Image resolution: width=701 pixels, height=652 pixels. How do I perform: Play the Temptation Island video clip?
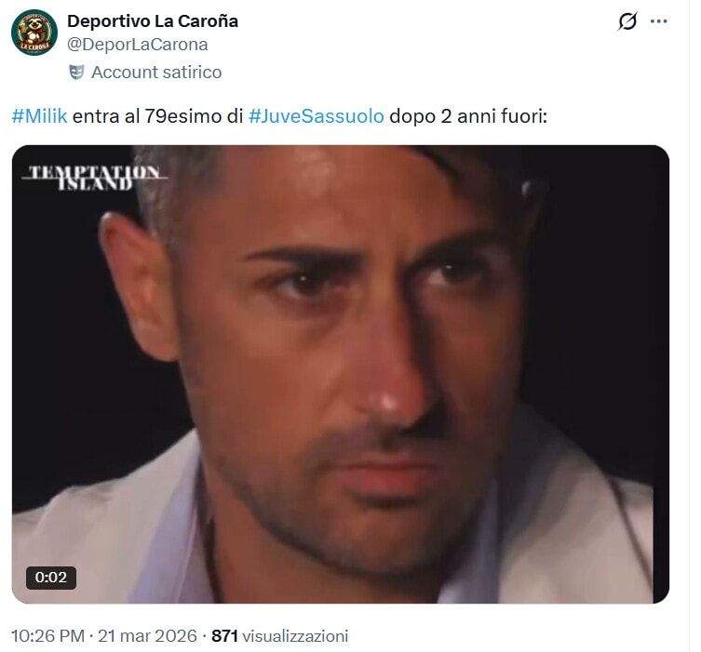pos(341,374)
